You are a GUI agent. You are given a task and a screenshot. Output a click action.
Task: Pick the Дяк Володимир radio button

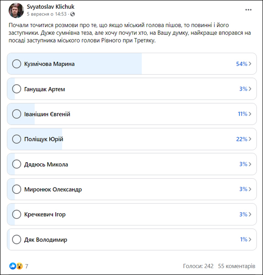point(16,239)
